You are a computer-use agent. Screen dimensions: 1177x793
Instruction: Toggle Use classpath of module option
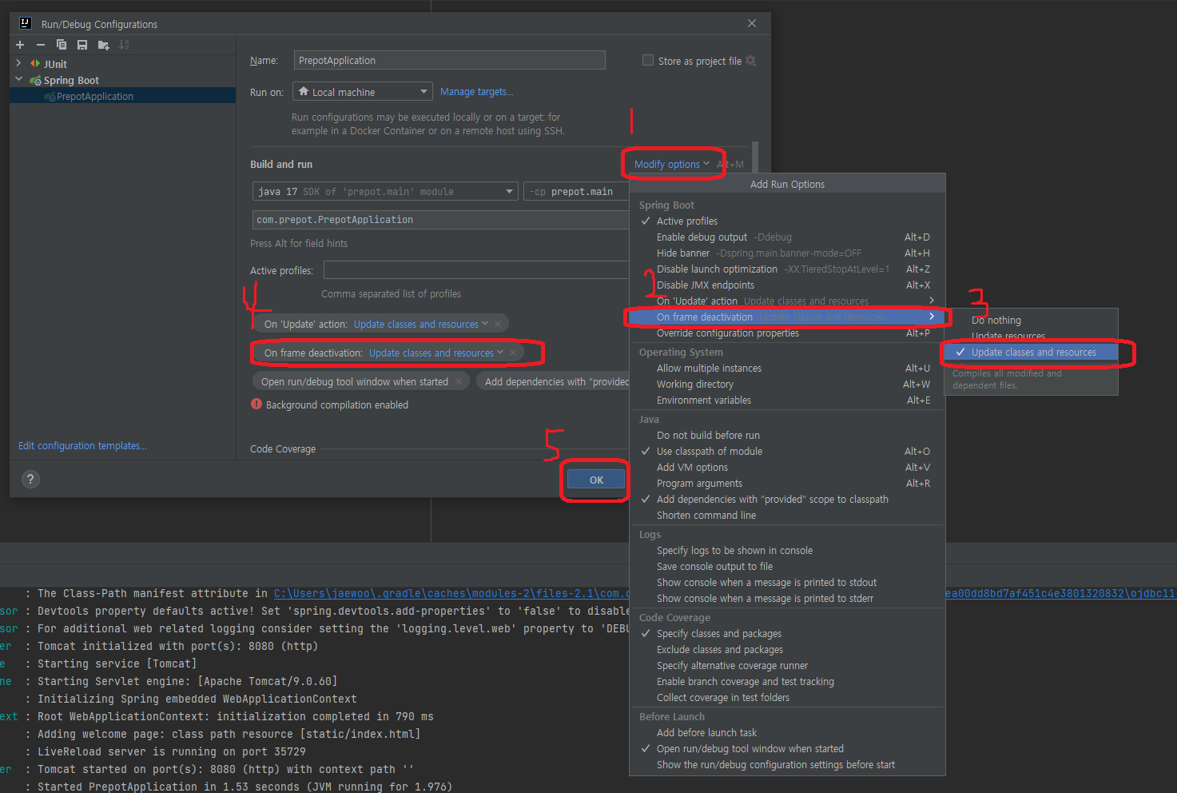click(787, 452)
